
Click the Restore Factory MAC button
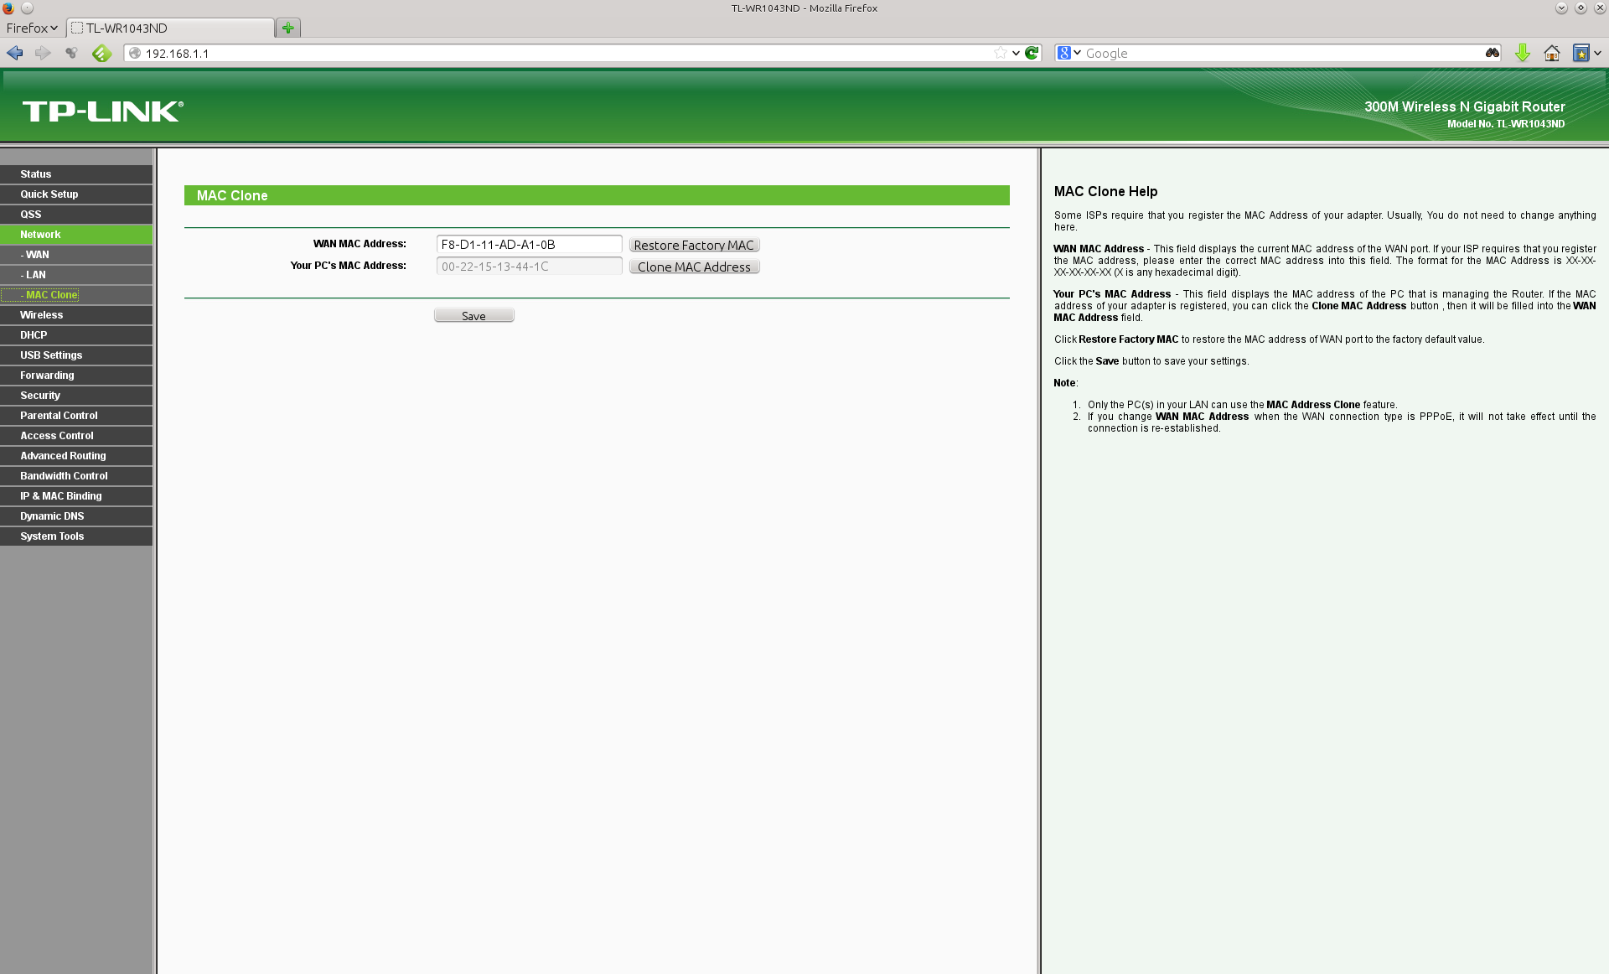(694, 245)
